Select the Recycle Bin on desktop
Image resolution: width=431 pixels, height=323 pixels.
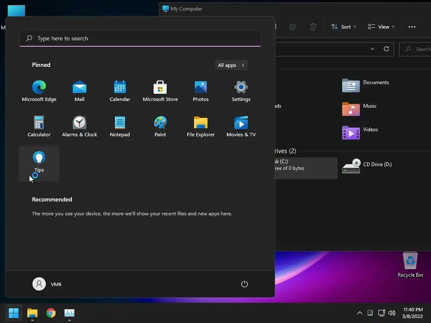click(x=410, y=265)
